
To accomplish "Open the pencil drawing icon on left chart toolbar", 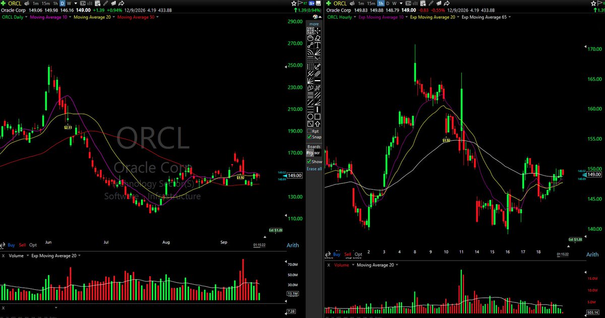I will tap(105, 3).
